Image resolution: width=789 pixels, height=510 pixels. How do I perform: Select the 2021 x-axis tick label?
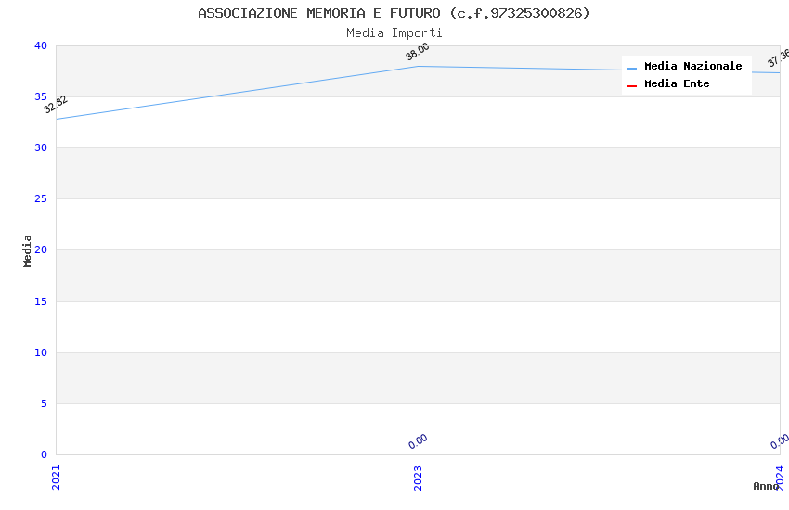[x=56, y=477]
